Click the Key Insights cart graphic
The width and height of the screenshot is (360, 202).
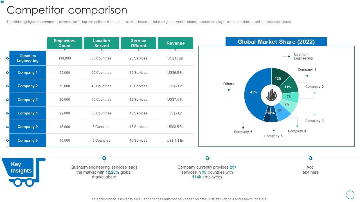click(x=24, y=172)
